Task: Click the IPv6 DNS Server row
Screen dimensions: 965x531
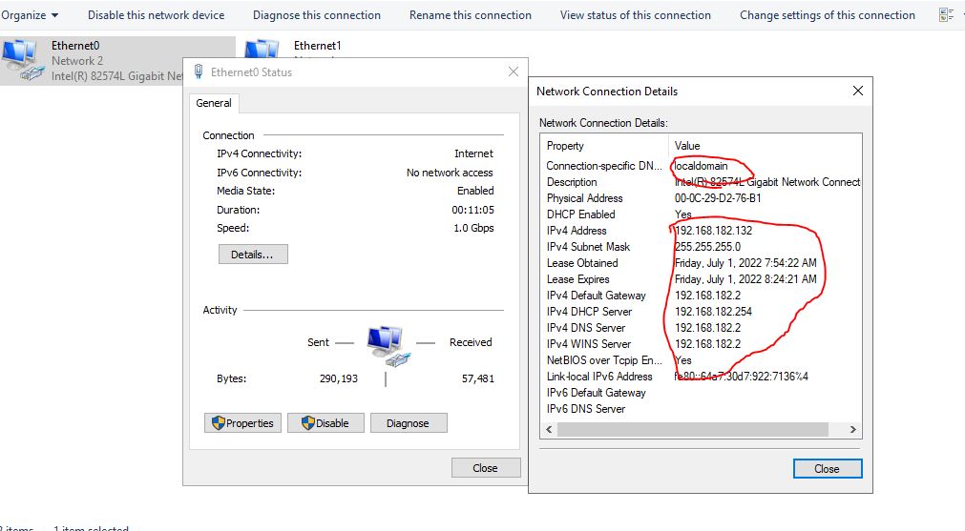Action: pos(702,409)
